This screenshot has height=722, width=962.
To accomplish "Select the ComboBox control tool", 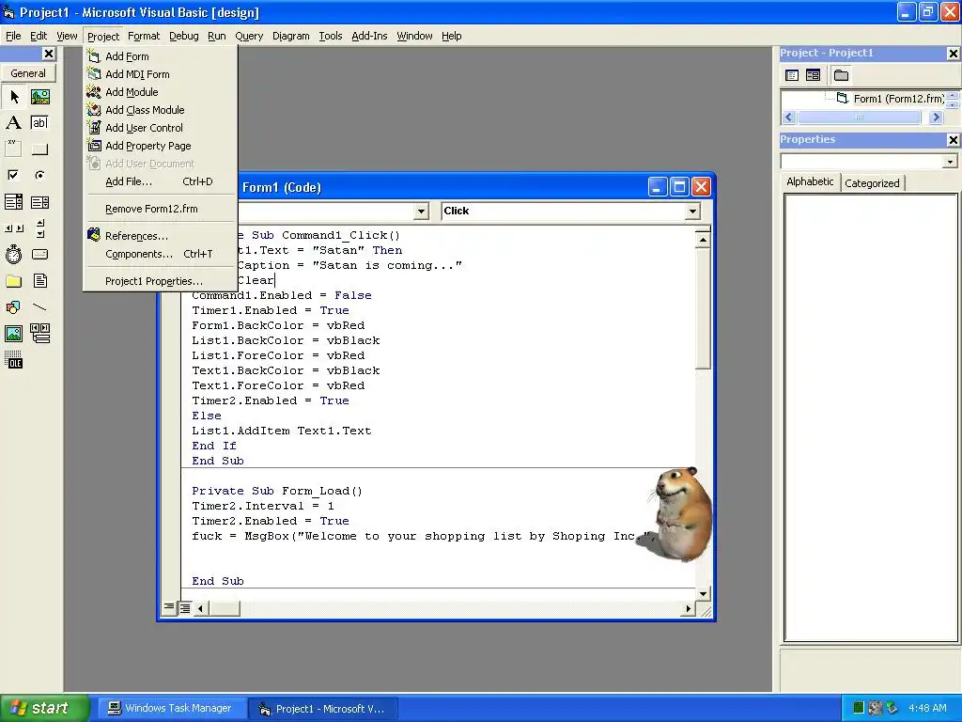I will click(14, 202).
